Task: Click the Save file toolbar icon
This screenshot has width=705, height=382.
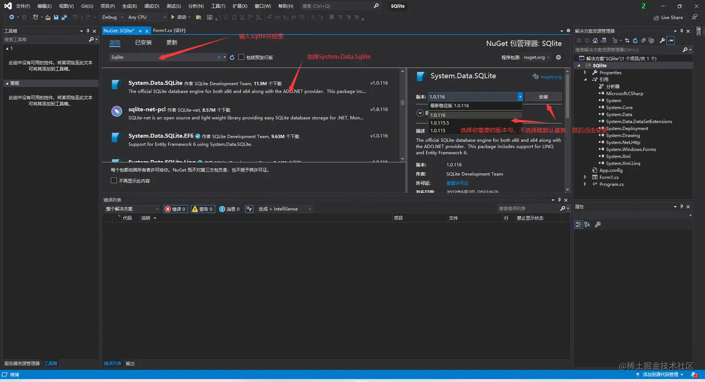Action: click(x=56, y=17)
